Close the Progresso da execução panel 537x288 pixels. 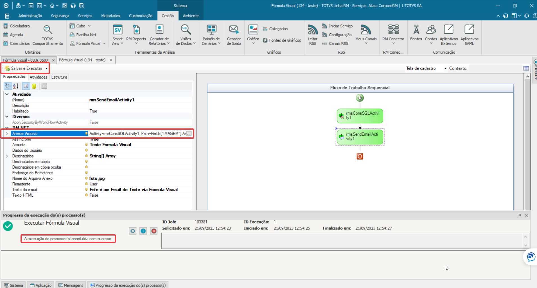coord(526,215)
